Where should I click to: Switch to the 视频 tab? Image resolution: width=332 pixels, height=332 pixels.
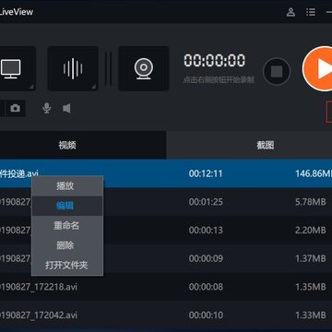(67, 145)
